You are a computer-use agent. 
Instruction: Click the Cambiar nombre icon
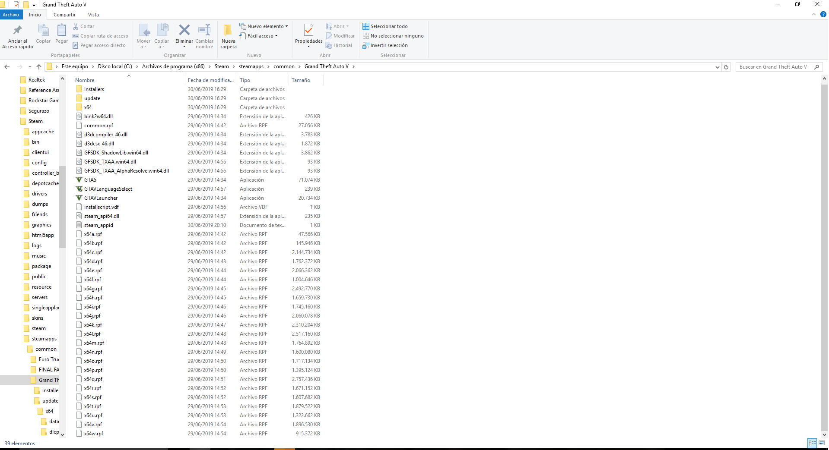tap(204, 30)
